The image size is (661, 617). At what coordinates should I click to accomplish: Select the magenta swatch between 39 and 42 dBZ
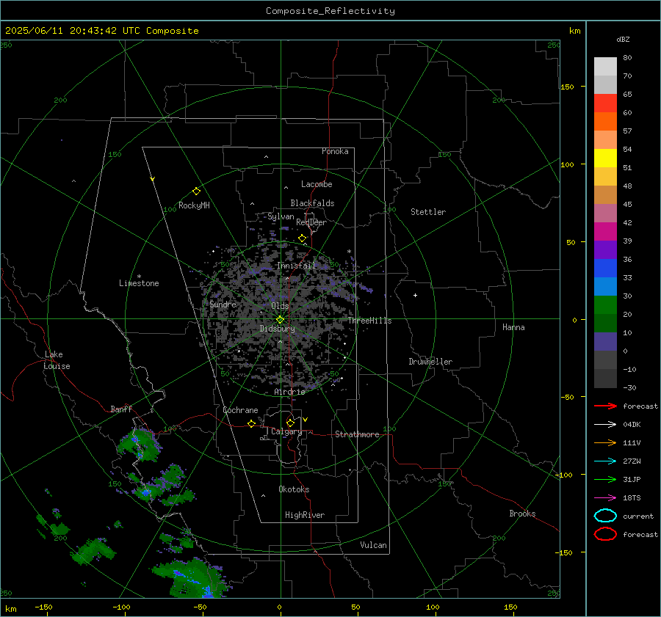point(605,231)
